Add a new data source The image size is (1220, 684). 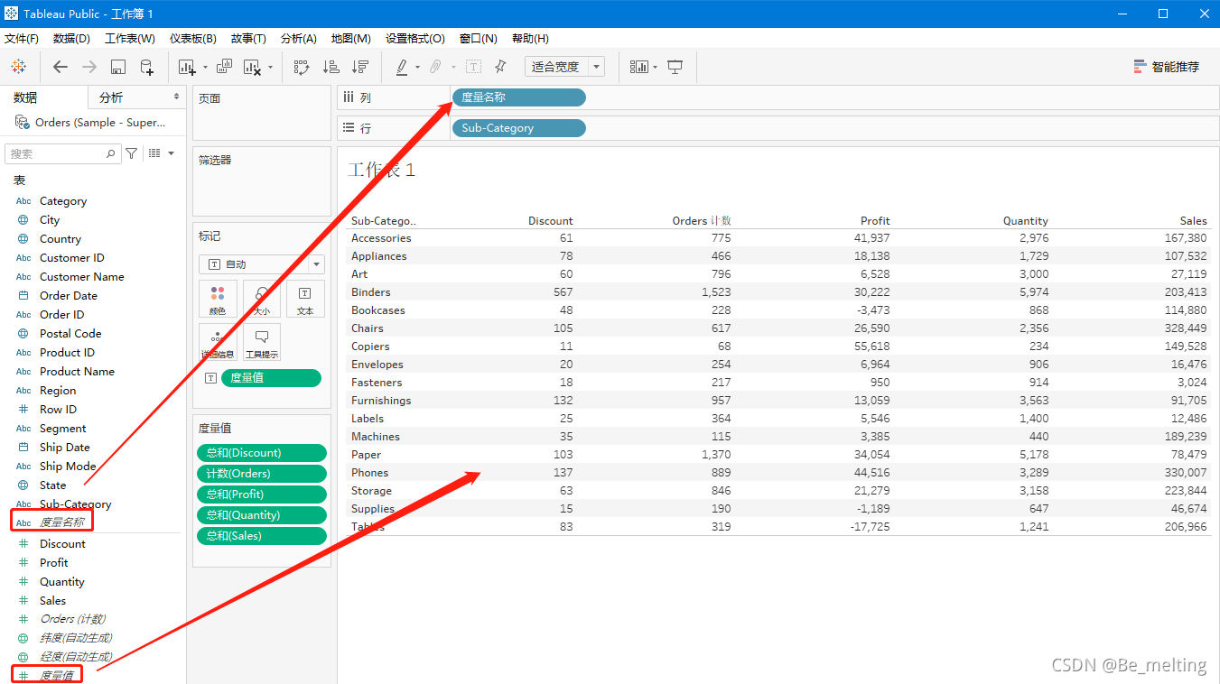click(146, 67)
